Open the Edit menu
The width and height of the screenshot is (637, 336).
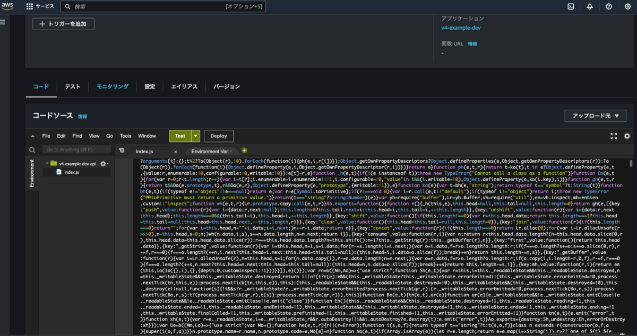62,136
